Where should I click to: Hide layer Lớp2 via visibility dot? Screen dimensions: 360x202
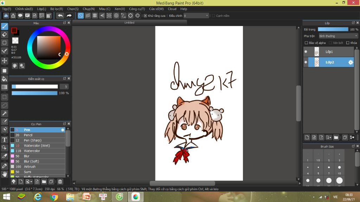tap(306, 62)
